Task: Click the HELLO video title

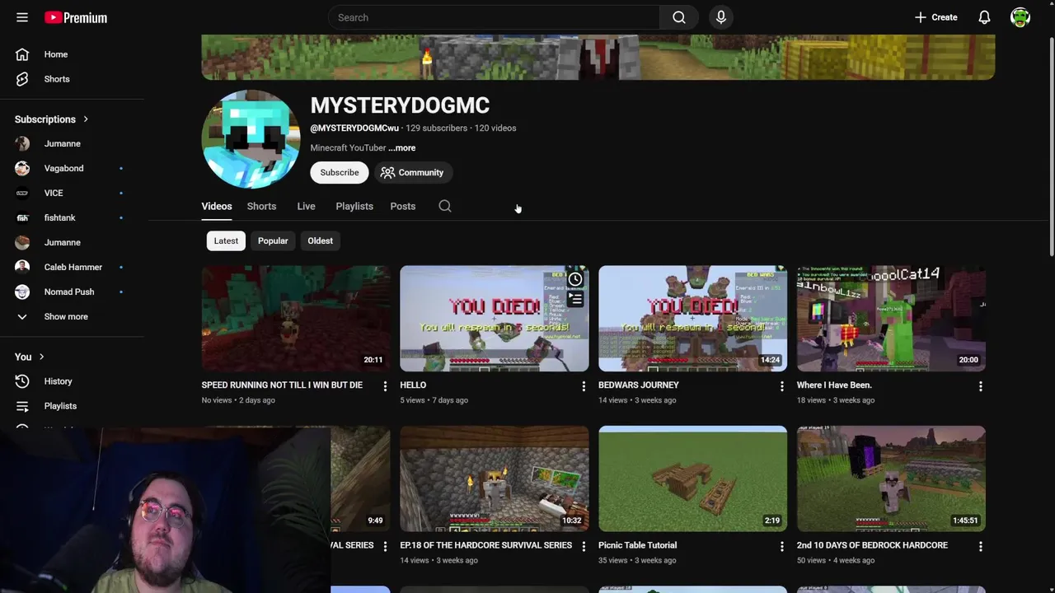Action: point(413,385)
